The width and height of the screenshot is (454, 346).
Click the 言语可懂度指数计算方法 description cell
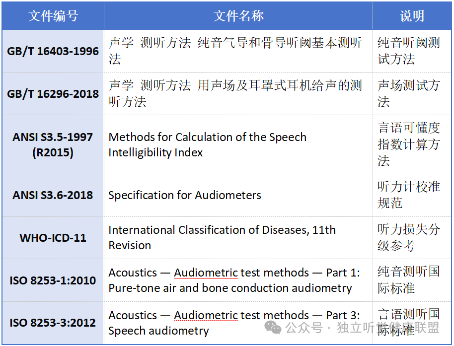(412, 144)
